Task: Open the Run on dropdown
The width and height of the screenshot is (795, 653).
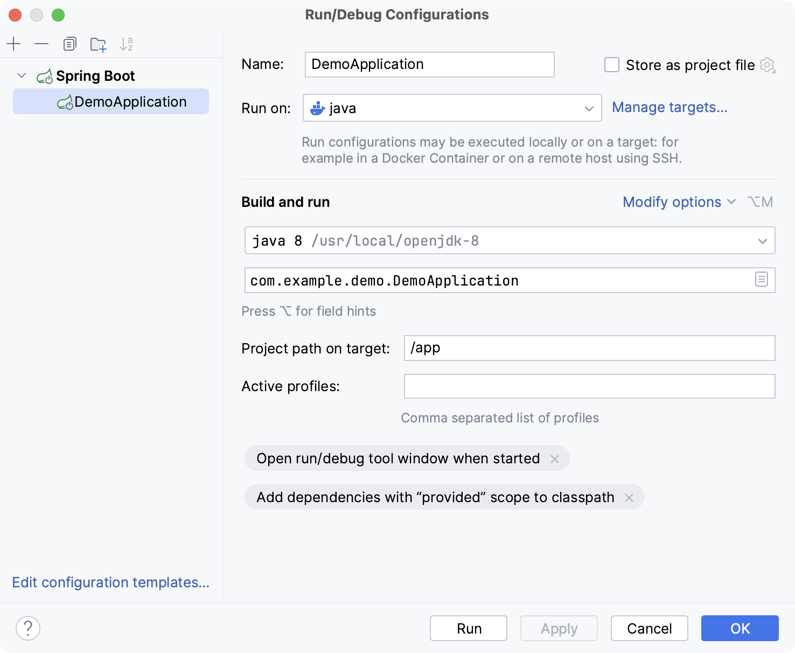Action: pos(589,108)
